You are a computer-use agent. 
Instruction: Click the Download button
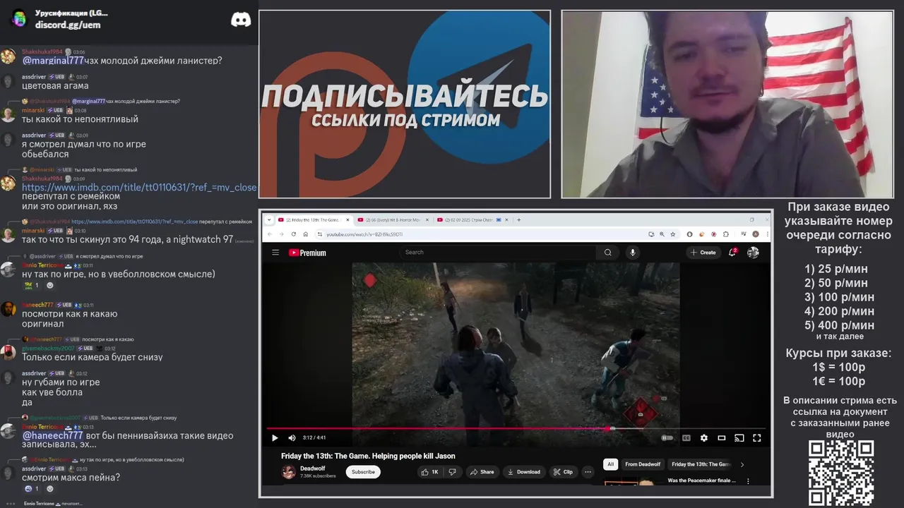(x=523, y=472)
